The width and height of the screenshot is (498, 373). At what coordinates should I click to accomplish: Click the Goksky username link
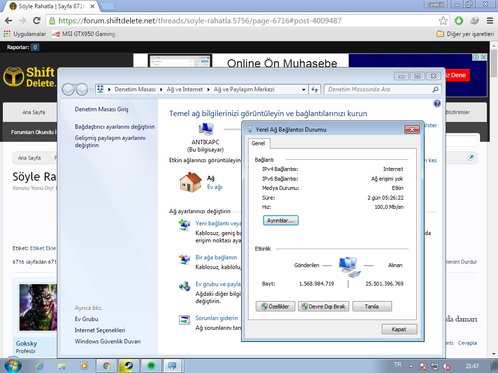[x=26, y=343]
